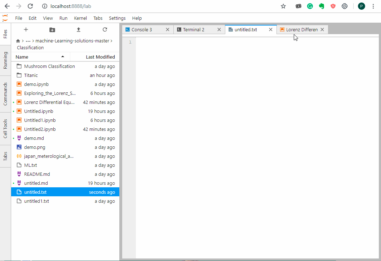Refresh the file list
Image resolution: width=381 pixels, height=261 pixels.
[105, 29]
